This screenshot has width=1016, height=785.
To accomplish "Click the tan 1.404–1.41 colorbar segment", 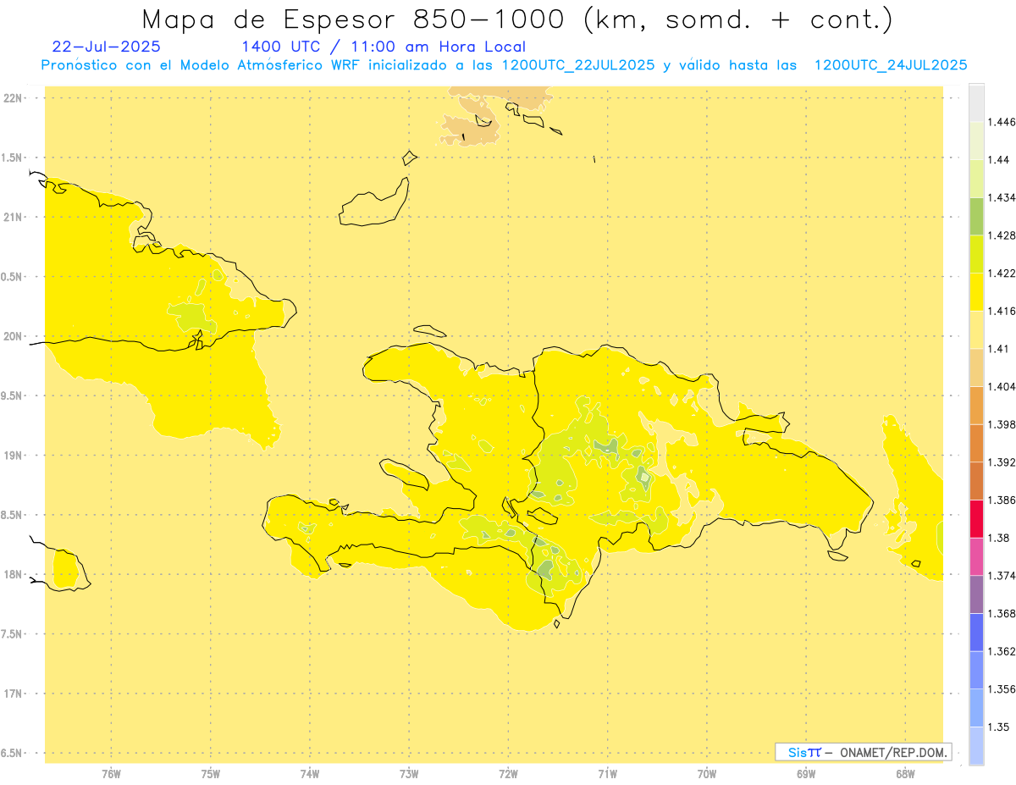I will pos(976,367).
